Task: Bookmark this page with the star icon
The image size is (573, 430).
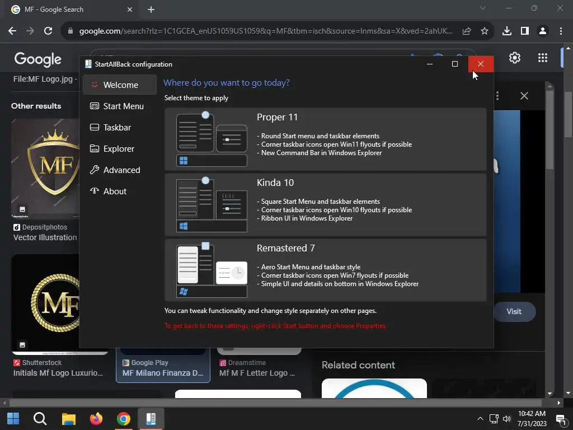Action: pos(485,31)
